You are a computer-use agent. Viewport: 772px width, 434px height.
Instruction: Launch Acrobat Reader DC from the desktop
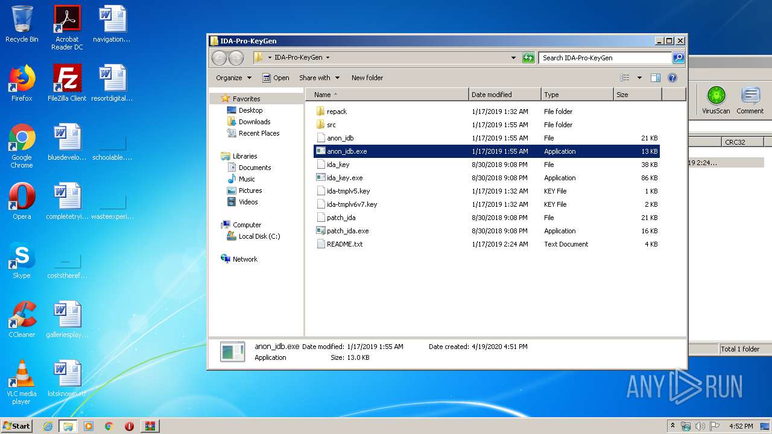click(x=67, y=28)
